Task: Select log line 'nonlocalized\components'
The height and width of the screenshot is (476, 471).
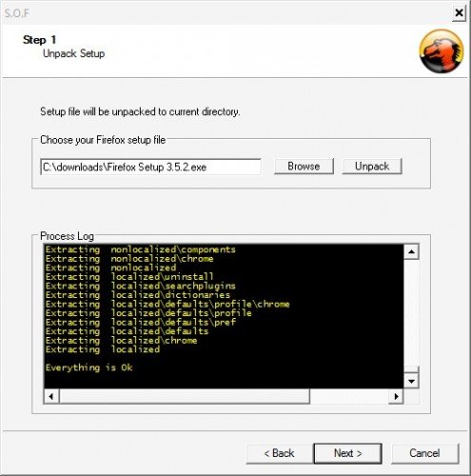Action: coord(141,249)
